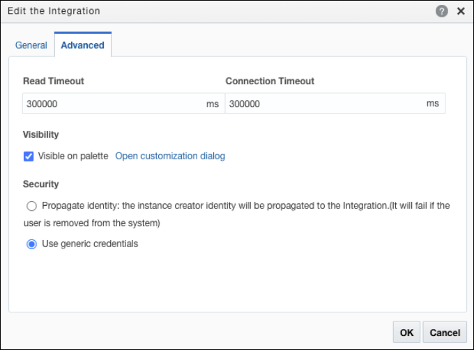Click the 'Visible on palette' label text
Screen dimensions: 474x350
[x=73, y=156]
